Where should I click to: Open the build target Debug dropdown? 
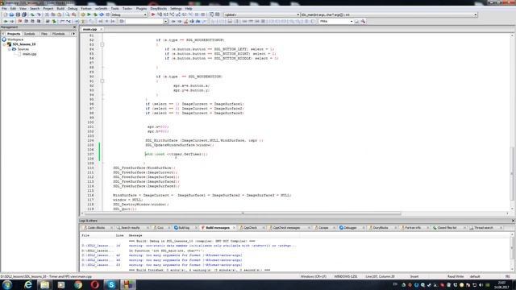pos(129,14)
